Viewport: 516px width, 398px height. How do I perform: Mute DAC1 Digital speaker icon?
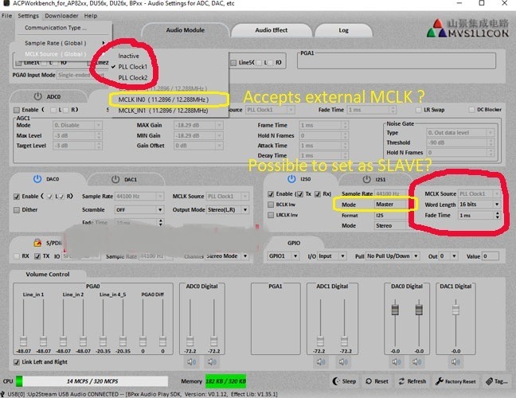click(x=455, y=362)
